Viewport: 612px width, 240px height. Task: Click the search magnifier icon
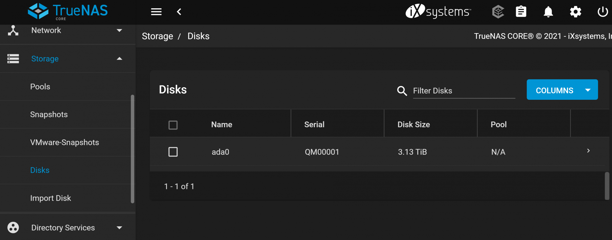coord(402,91)
